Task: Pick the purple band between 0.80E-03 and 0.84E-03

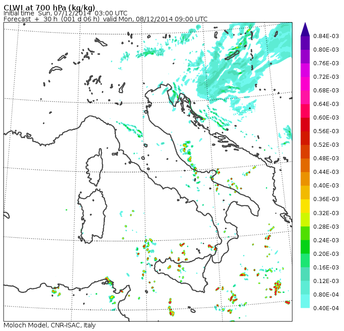Action: click(305, 43)
